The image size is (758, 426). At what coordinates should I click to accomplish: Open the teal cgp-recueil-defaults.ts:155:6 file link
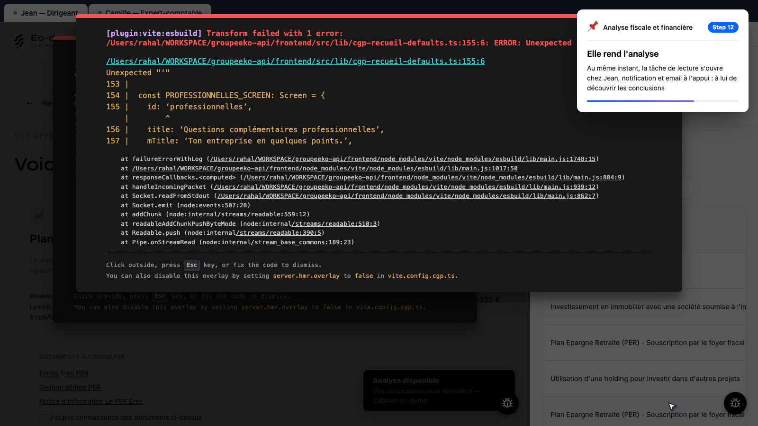tap(296, 61)
